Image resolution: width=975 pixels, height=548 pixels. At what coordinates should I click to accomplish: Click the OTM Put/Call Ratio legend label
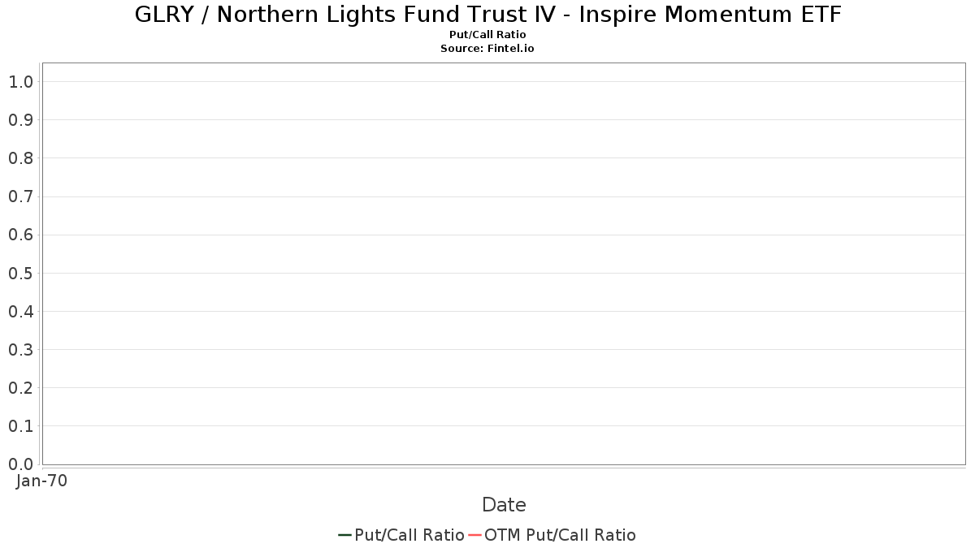tap(560, 535)
